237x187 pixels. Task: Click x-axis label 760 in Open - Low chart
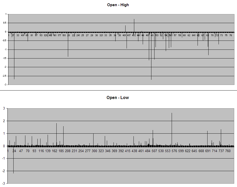[x=228, y=151]
